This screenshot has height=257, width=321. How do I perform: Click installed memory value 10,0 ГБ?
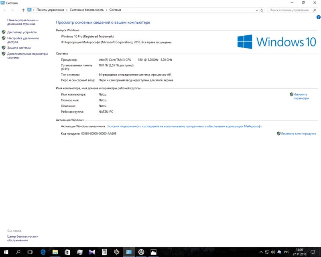click(x=116, y=65)
